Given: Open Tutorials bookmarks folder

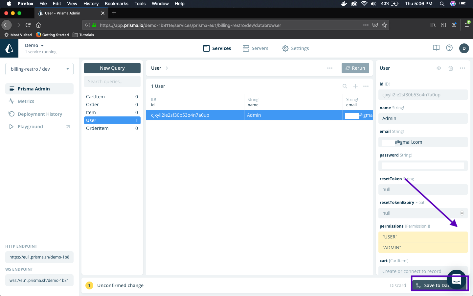Looking at the screenshot, I should point(83,35).
